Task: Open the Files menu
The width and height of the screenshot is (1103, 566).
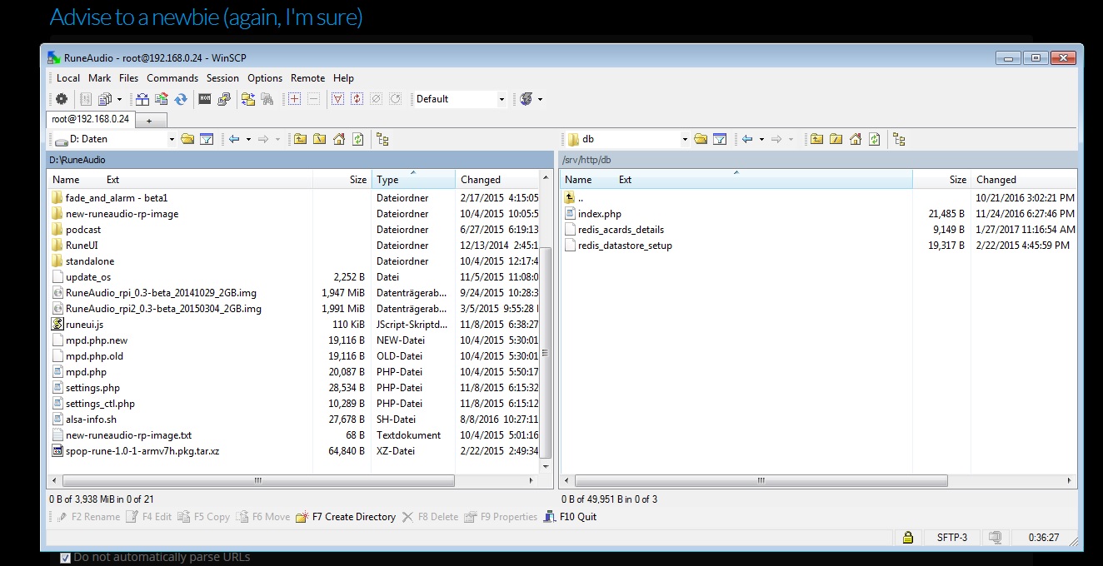Action: [x=128, y=78]
